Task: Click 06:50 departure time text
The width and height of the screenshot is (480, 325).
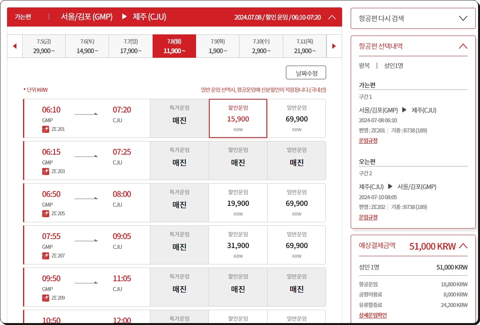Action: point(51,194)
